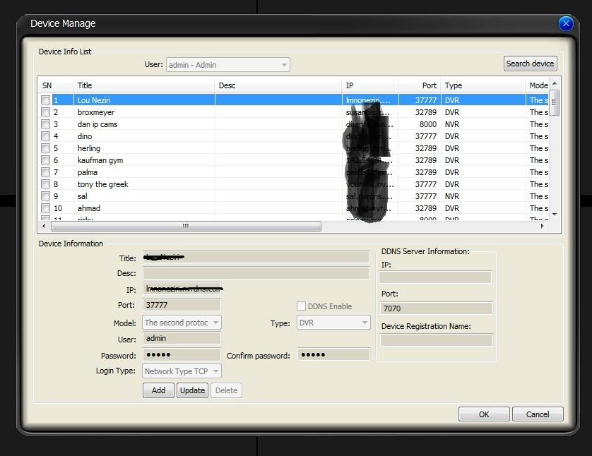Click the Update button
The width and height of the screenshot is (592, 456).
192,390
